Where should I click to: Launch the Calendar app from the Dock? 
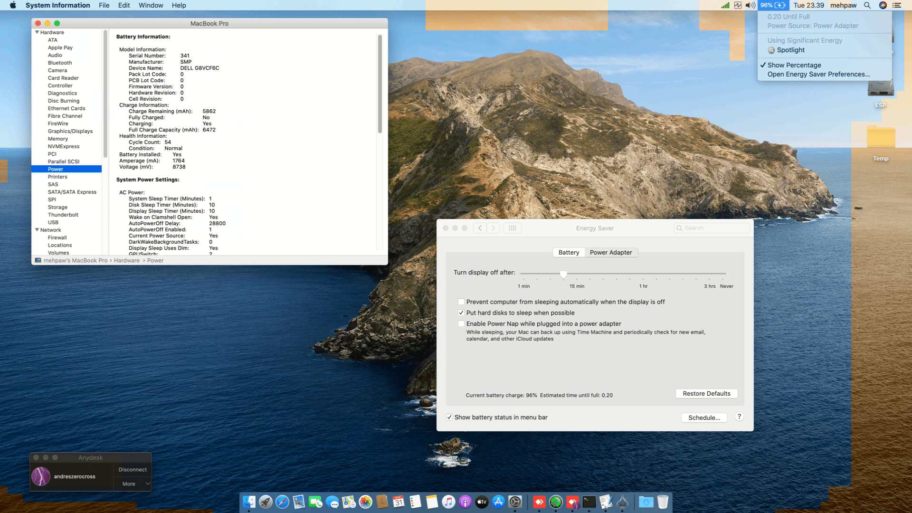(399, 502)
